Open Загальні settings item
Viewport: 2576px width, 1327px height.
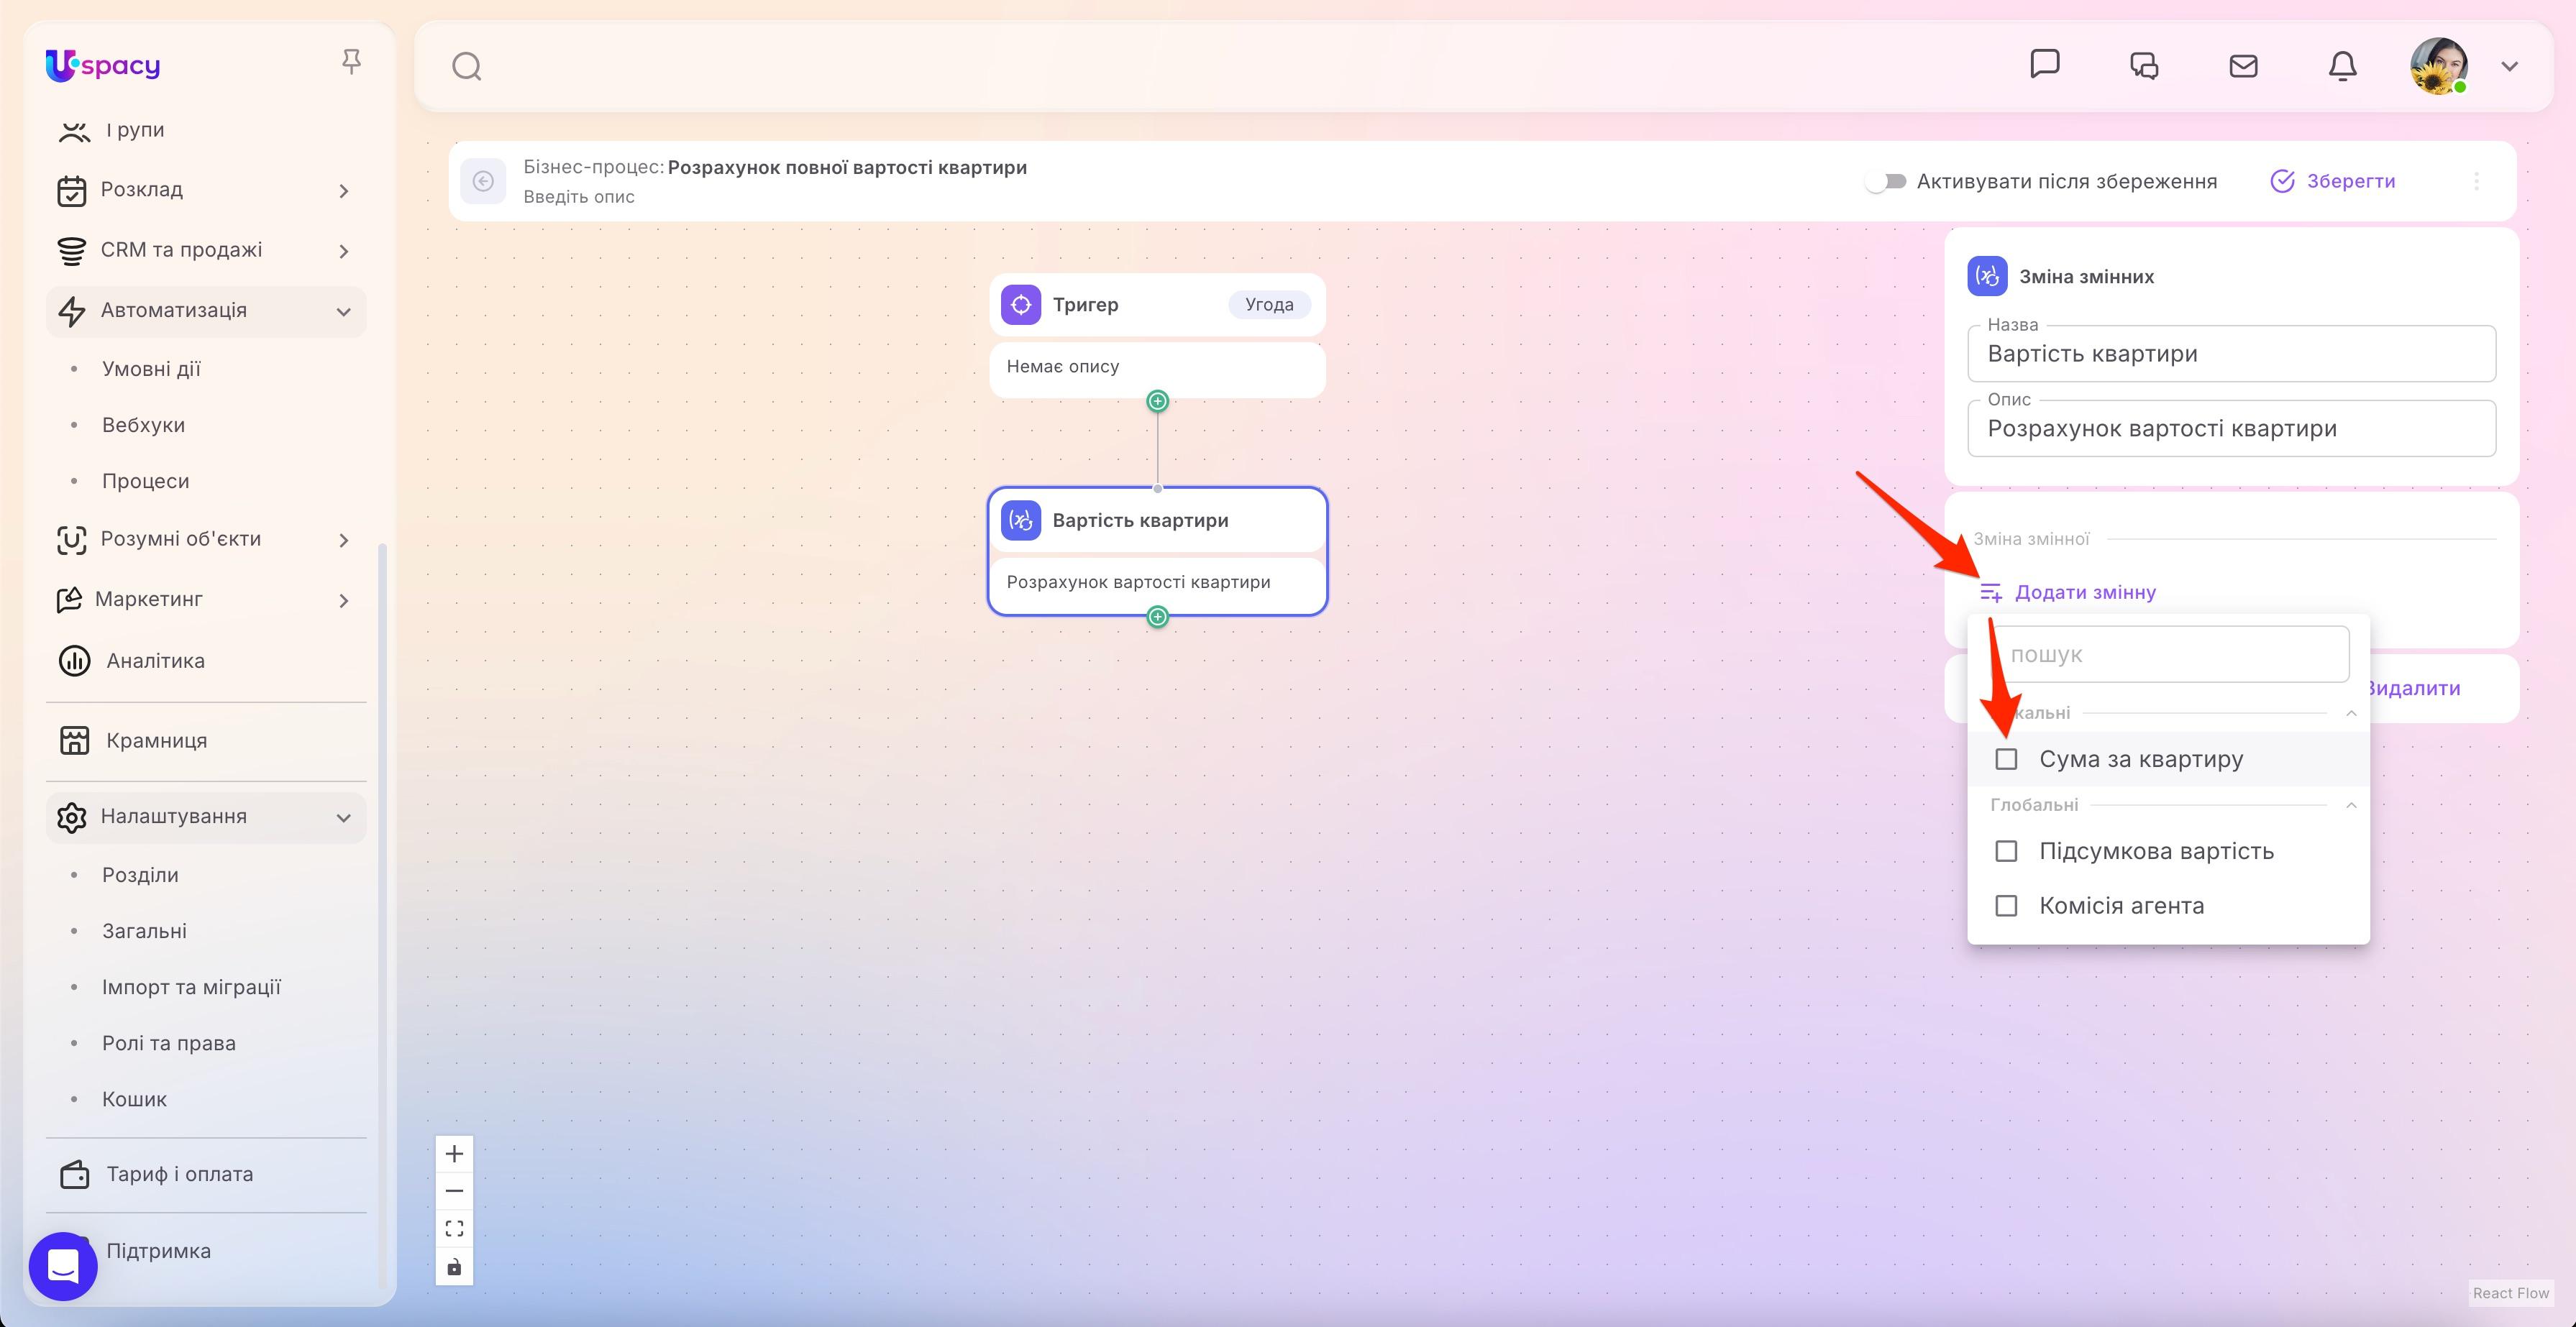(x=144, y=930)
